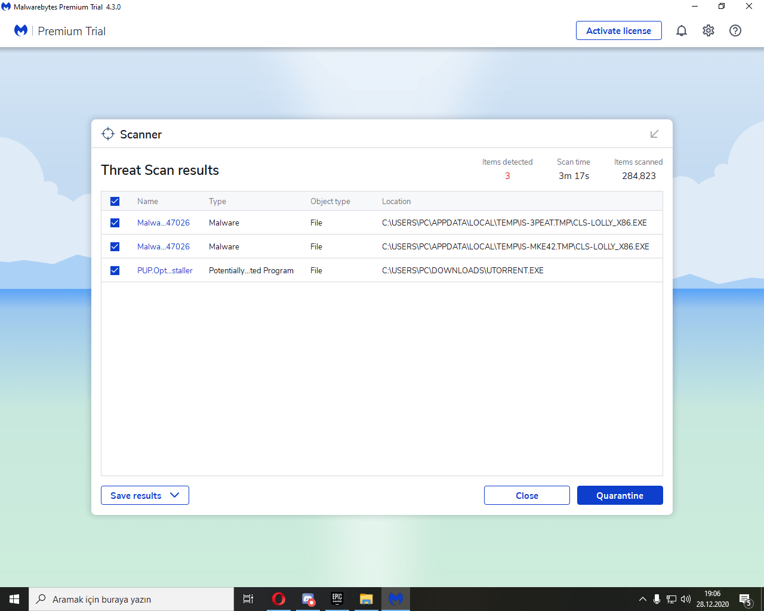Viewport: 764px width, 611px height.
Task: Click the Malwarebytes logo beside Premium Trial
Action: (21, 30)
